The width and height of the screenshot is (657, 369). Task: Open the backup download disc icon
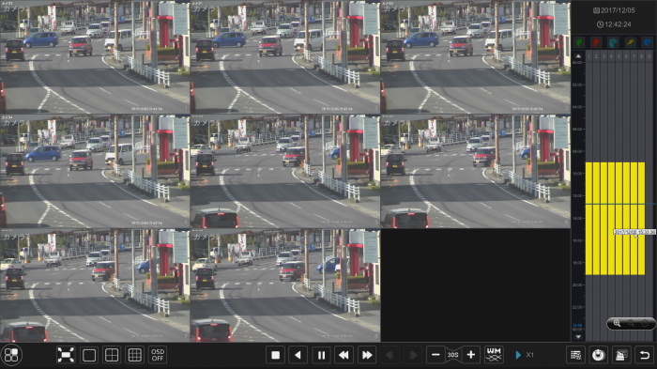click(x=599, y=355)
